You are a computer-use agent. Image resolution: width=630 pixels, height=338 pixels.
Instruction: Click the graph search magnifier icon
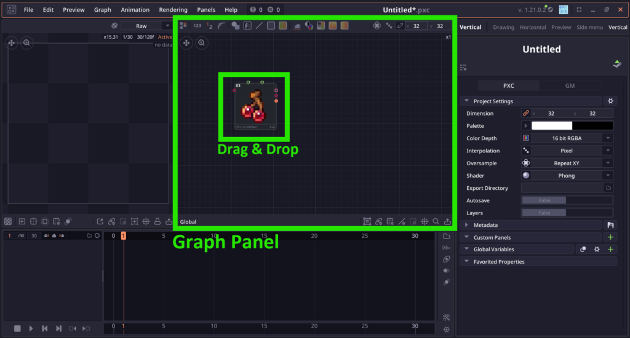pos(436,222)
